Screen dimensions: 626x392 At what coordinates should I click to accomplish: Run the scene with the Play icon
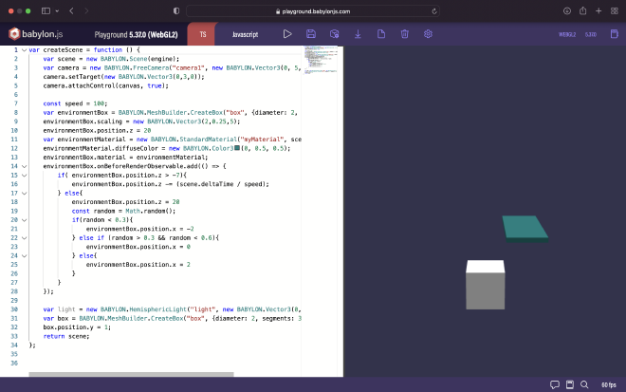click(x=287, y=33)
